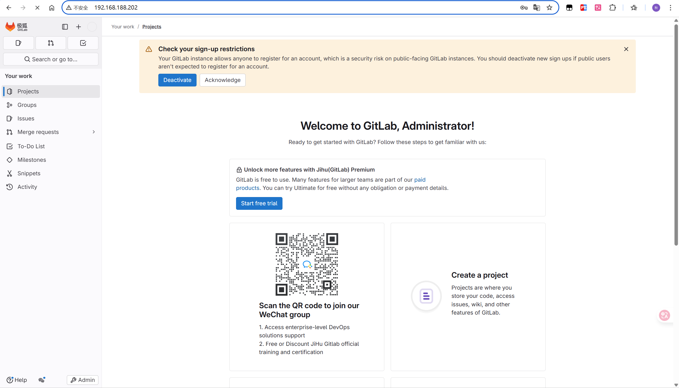Open the Help menu
Screen dimensions: 679x388
coord(17,380)
